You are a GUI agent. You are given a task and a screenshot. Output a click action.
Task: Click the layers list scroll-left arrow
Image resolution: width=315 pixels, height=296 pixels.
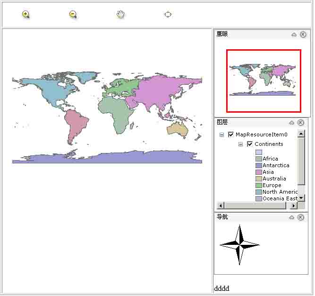221,206
